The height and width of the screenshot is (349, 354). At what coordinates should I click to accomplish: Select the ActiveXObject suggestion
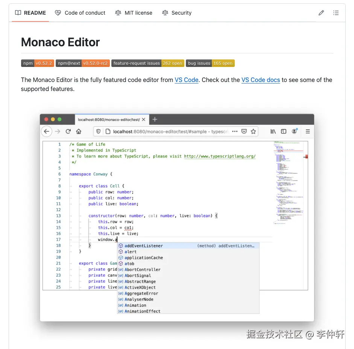tap(188, 287)
